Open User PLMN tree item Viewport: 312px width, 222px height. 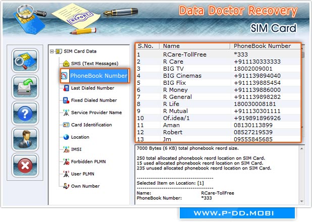[x=83, y=174]
